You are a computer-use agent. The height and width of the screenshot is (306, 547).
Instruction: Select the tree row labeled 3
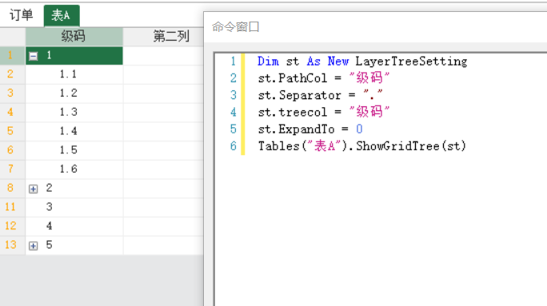[74, 207]
